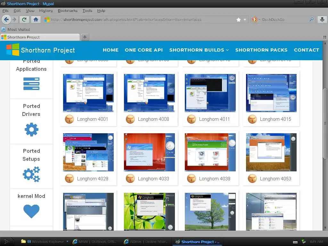Switch to the ADrive Online Storage taskbar window
This screenshot has height=246, width=328.
[146, 242]
